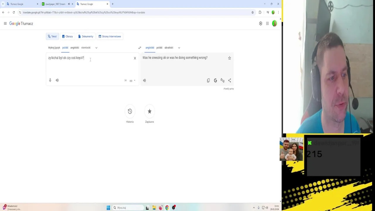375x211 pixels.
Task: Open the Chrome profile avatar
Action: [273, 12]
